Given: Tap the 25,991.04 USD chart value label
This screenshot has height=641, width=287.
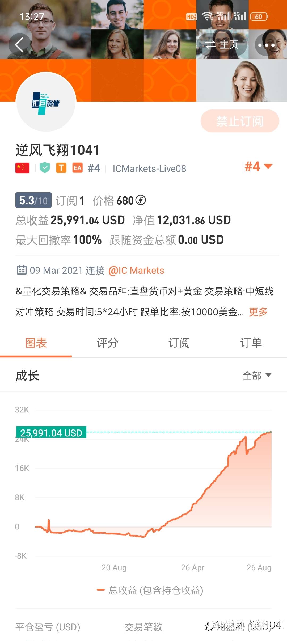Looking at the screenshot, I should point(51,433).
